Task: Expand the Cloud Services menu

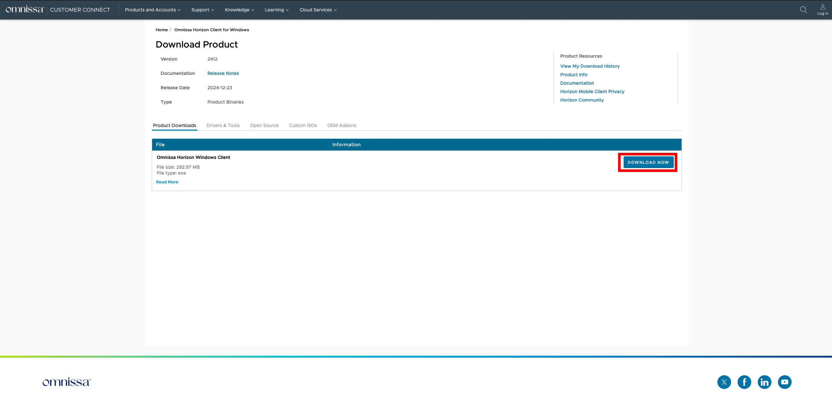Action: pyautogui.click(x=318, y=10)
